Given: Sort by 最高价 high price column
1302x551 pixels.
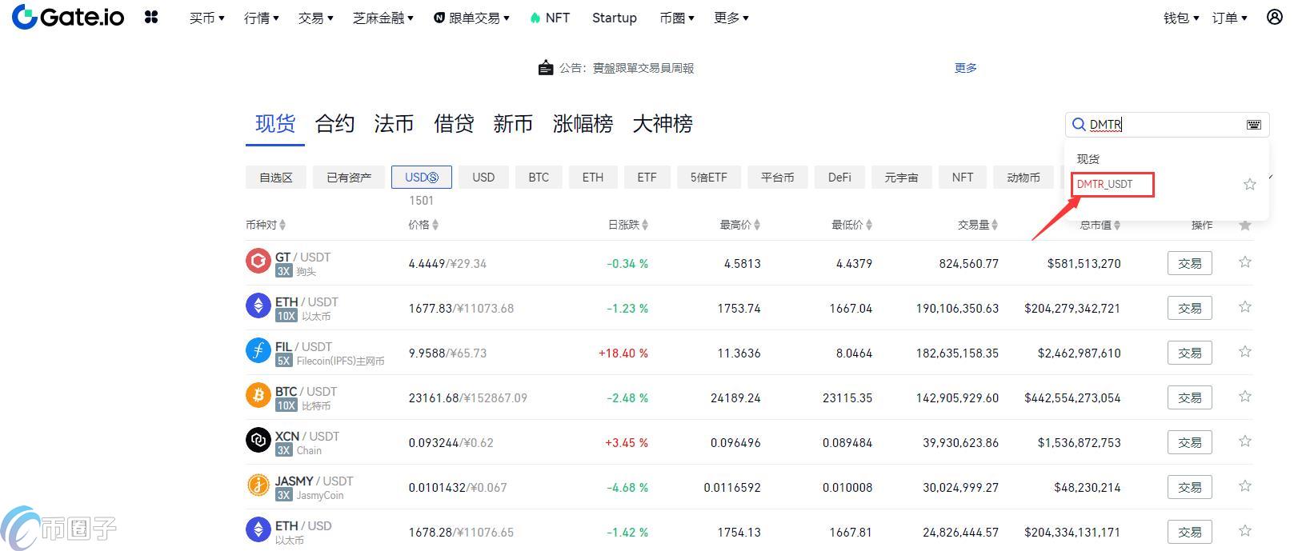Looking at the screenshot, I should [740, 225].
